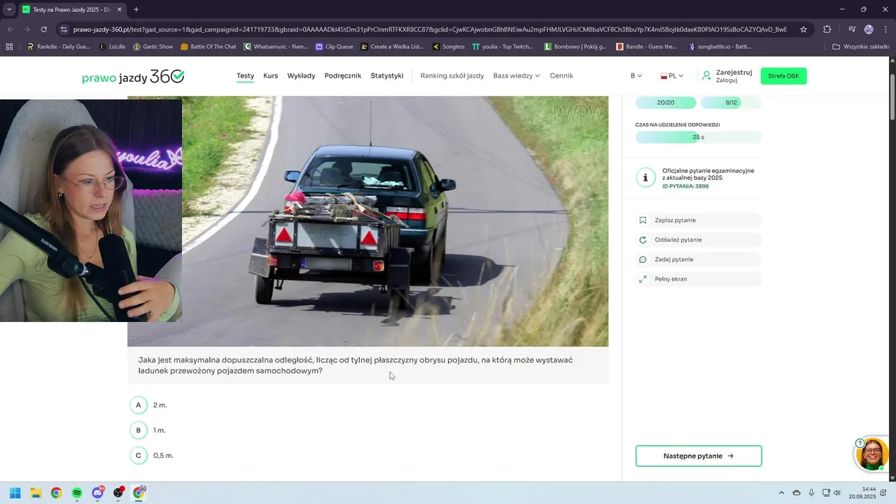Viewport: 896px width, 504px height.
Task: Click the Pełny ekran button
Action: 699,279
